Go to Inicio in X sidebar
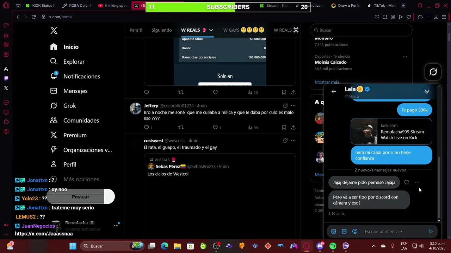 (64, 47)
